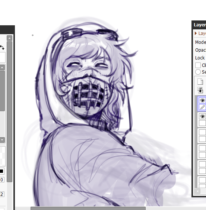Toggle the empty box below second layer's eye
The width and height of the screenshot is (206, 210).
pyautogui.click(x=202, y=123)
